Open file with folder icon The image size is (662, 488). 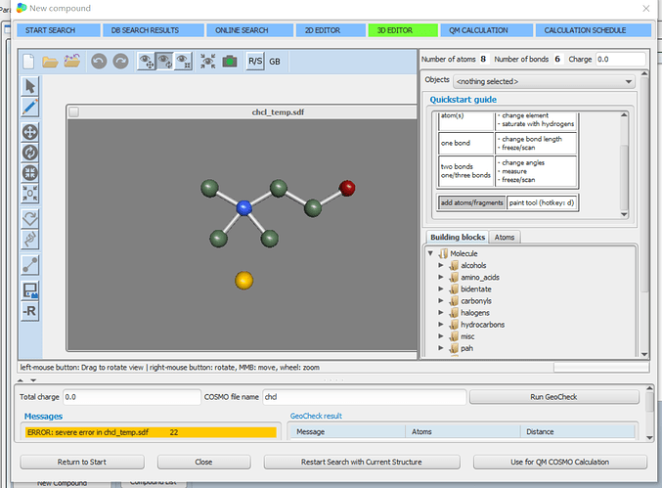[50, 61]
